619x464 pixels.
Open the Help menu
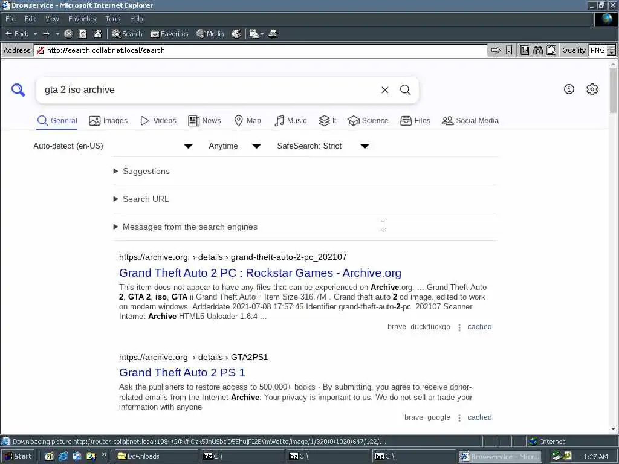(136, 19)
